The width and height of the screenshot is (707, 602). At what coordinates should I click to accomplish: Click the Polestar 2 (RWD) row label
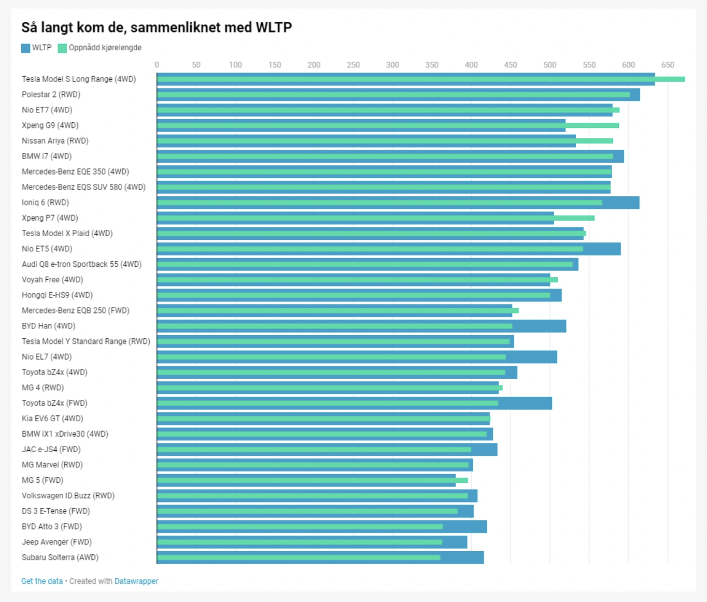(x=51, y=94)
